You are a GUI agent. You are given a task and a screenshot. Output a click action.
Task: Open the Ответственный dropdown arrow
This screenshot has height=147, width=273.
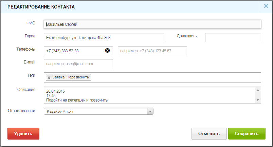coord(150,111)
